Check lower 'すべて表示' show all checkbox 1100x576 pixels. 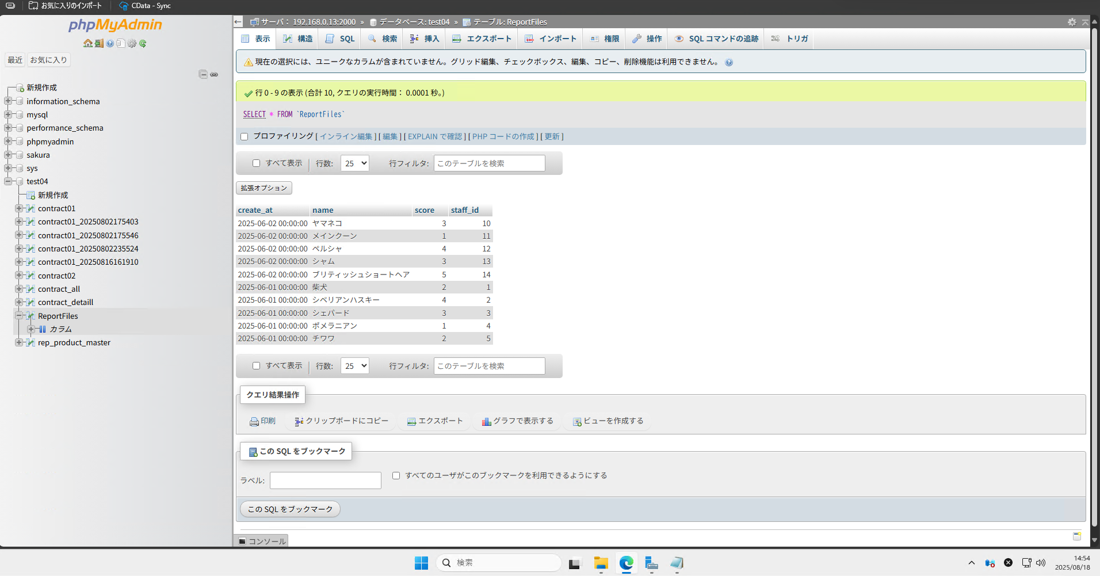[x=256, y=366]
